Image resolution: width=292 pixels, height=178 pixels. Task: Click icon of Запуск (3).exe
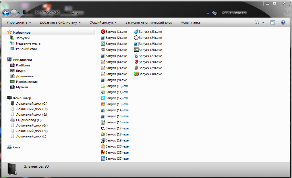103,44
